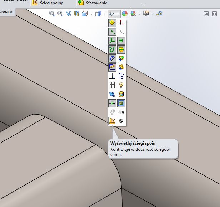Click the Zoom to Fit magnifier icon
Screen dimensions: 220x207
click(x=52, y=14)
